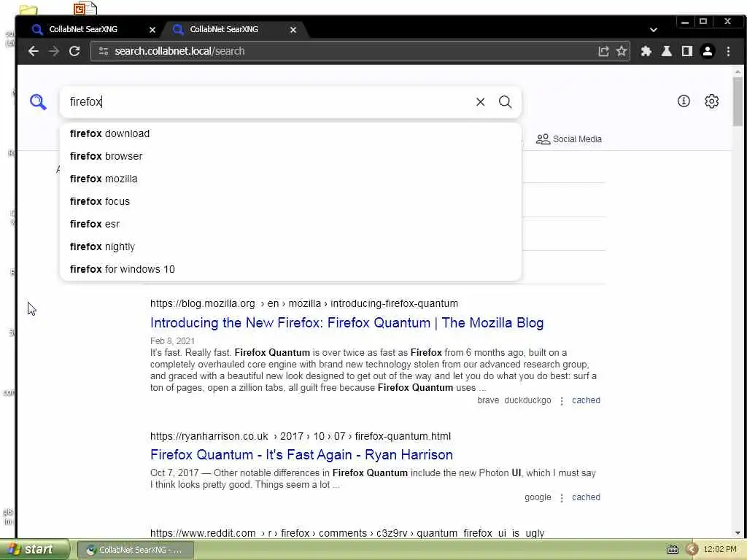Click the page vertical scrollbar thumb
The image size is (747, 560).
[x=738, y=101]
